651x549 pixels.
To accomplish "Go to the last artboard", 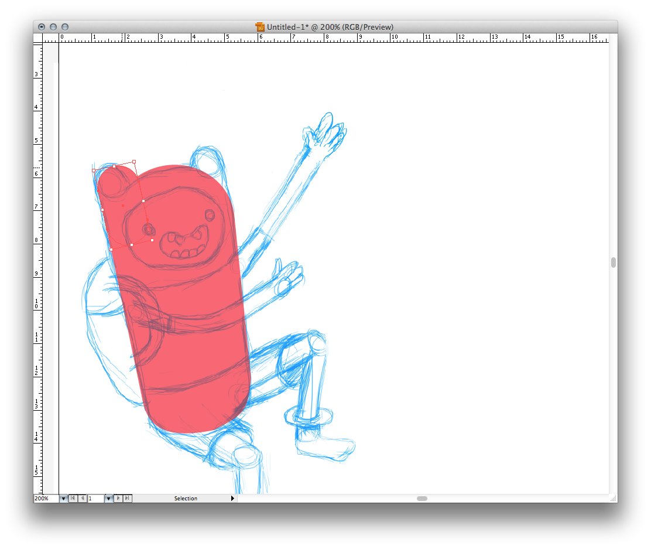I will (x=127, y=499).
